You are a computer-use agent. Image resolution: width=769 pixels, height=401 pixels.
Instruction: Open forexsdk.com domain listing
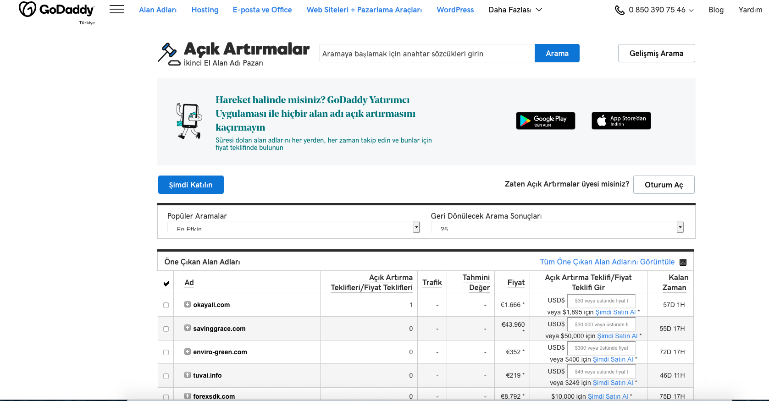[214, 396]
